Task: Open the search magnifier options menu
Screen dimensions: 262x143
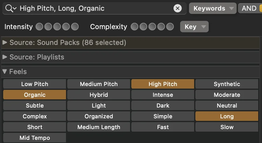Action: tap(11, 8)
